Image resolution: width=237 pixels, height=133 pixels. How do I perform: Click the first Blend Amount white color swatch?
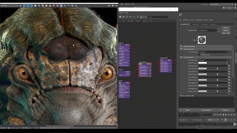point(202,63)
